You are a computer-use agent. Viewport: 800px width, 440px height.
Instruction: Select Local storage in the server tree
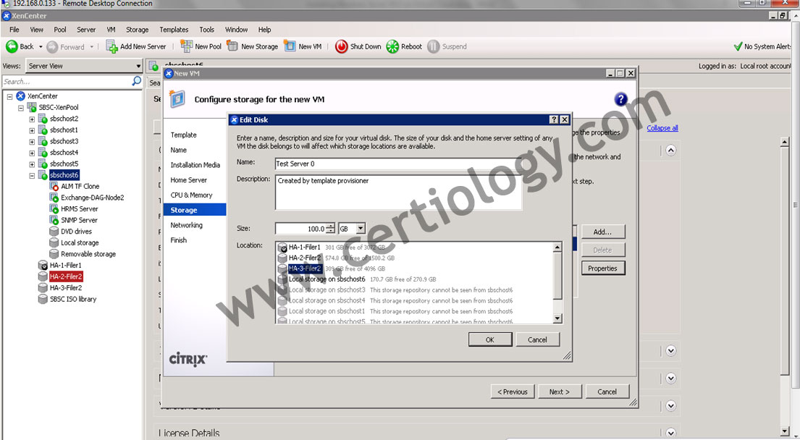(80, 242)
